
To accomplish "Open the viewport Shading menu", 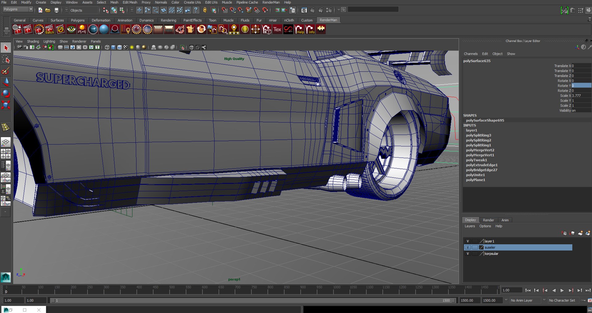I will pos(33,41).
